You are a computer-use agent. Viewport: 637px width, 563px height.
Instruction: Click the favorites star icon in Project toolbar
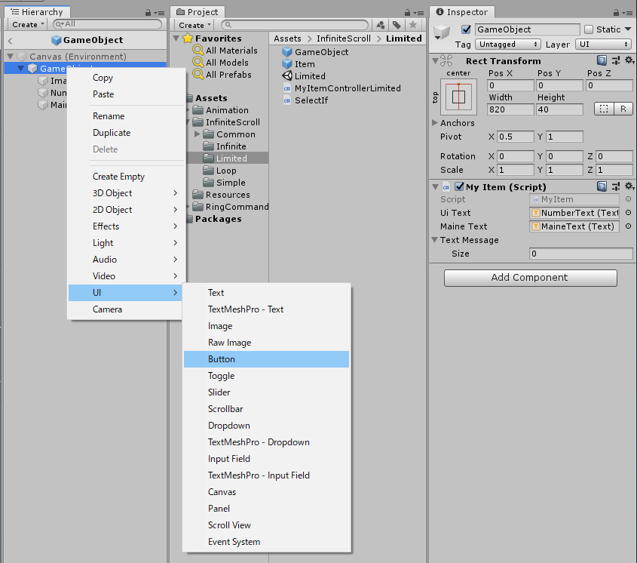(413, 25)
